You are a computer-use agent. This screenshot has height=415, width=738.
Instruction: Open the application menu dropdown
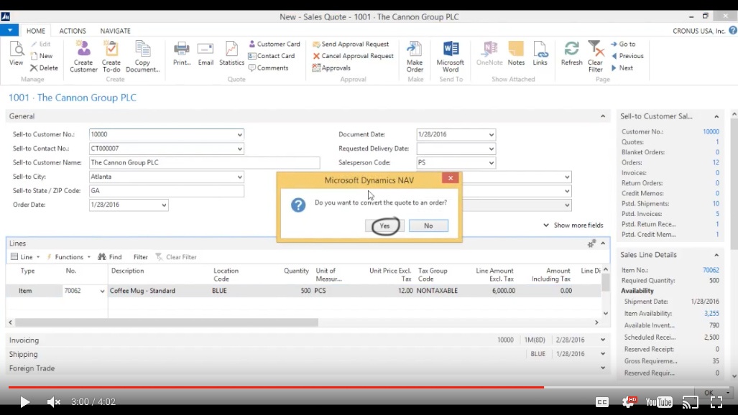coord(9,30)
